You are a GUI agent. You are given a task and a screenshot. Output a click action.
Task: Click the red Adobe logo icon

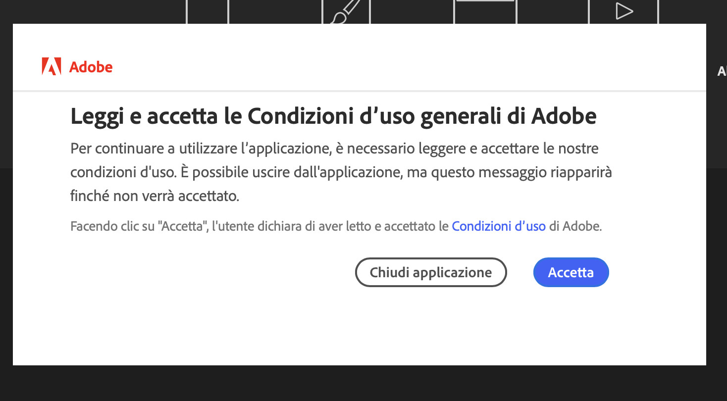52,66
